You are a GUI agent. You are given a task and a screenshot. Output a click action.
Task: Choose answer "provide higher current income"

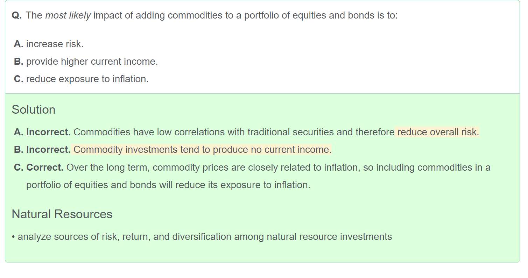(92, 62)
